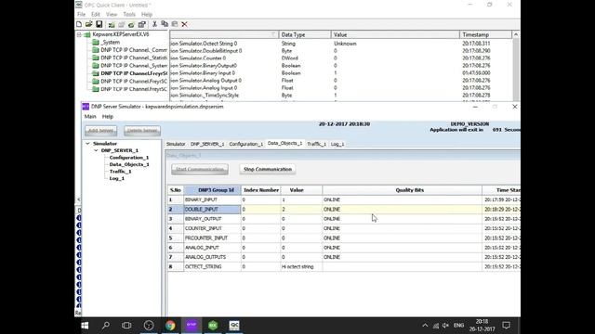Click the red Delete X toolbar icon
595x334 pixels.
tap(184, 25)
